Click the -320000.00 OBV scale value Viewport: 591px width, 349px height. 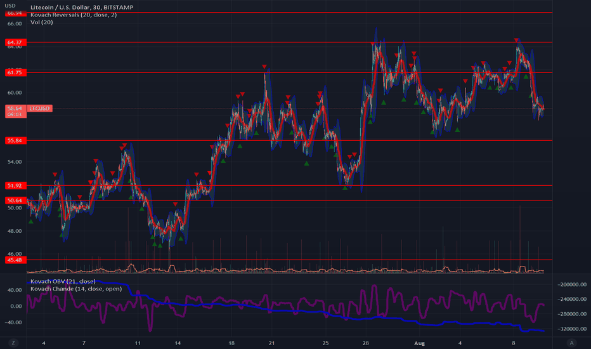click(x=572, y=329)
